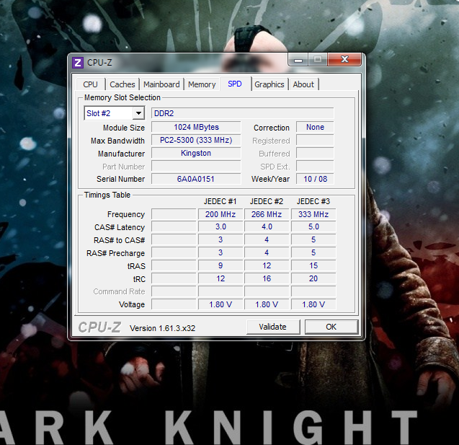Select the 200 MHz frequency cell

click(220, 214)
